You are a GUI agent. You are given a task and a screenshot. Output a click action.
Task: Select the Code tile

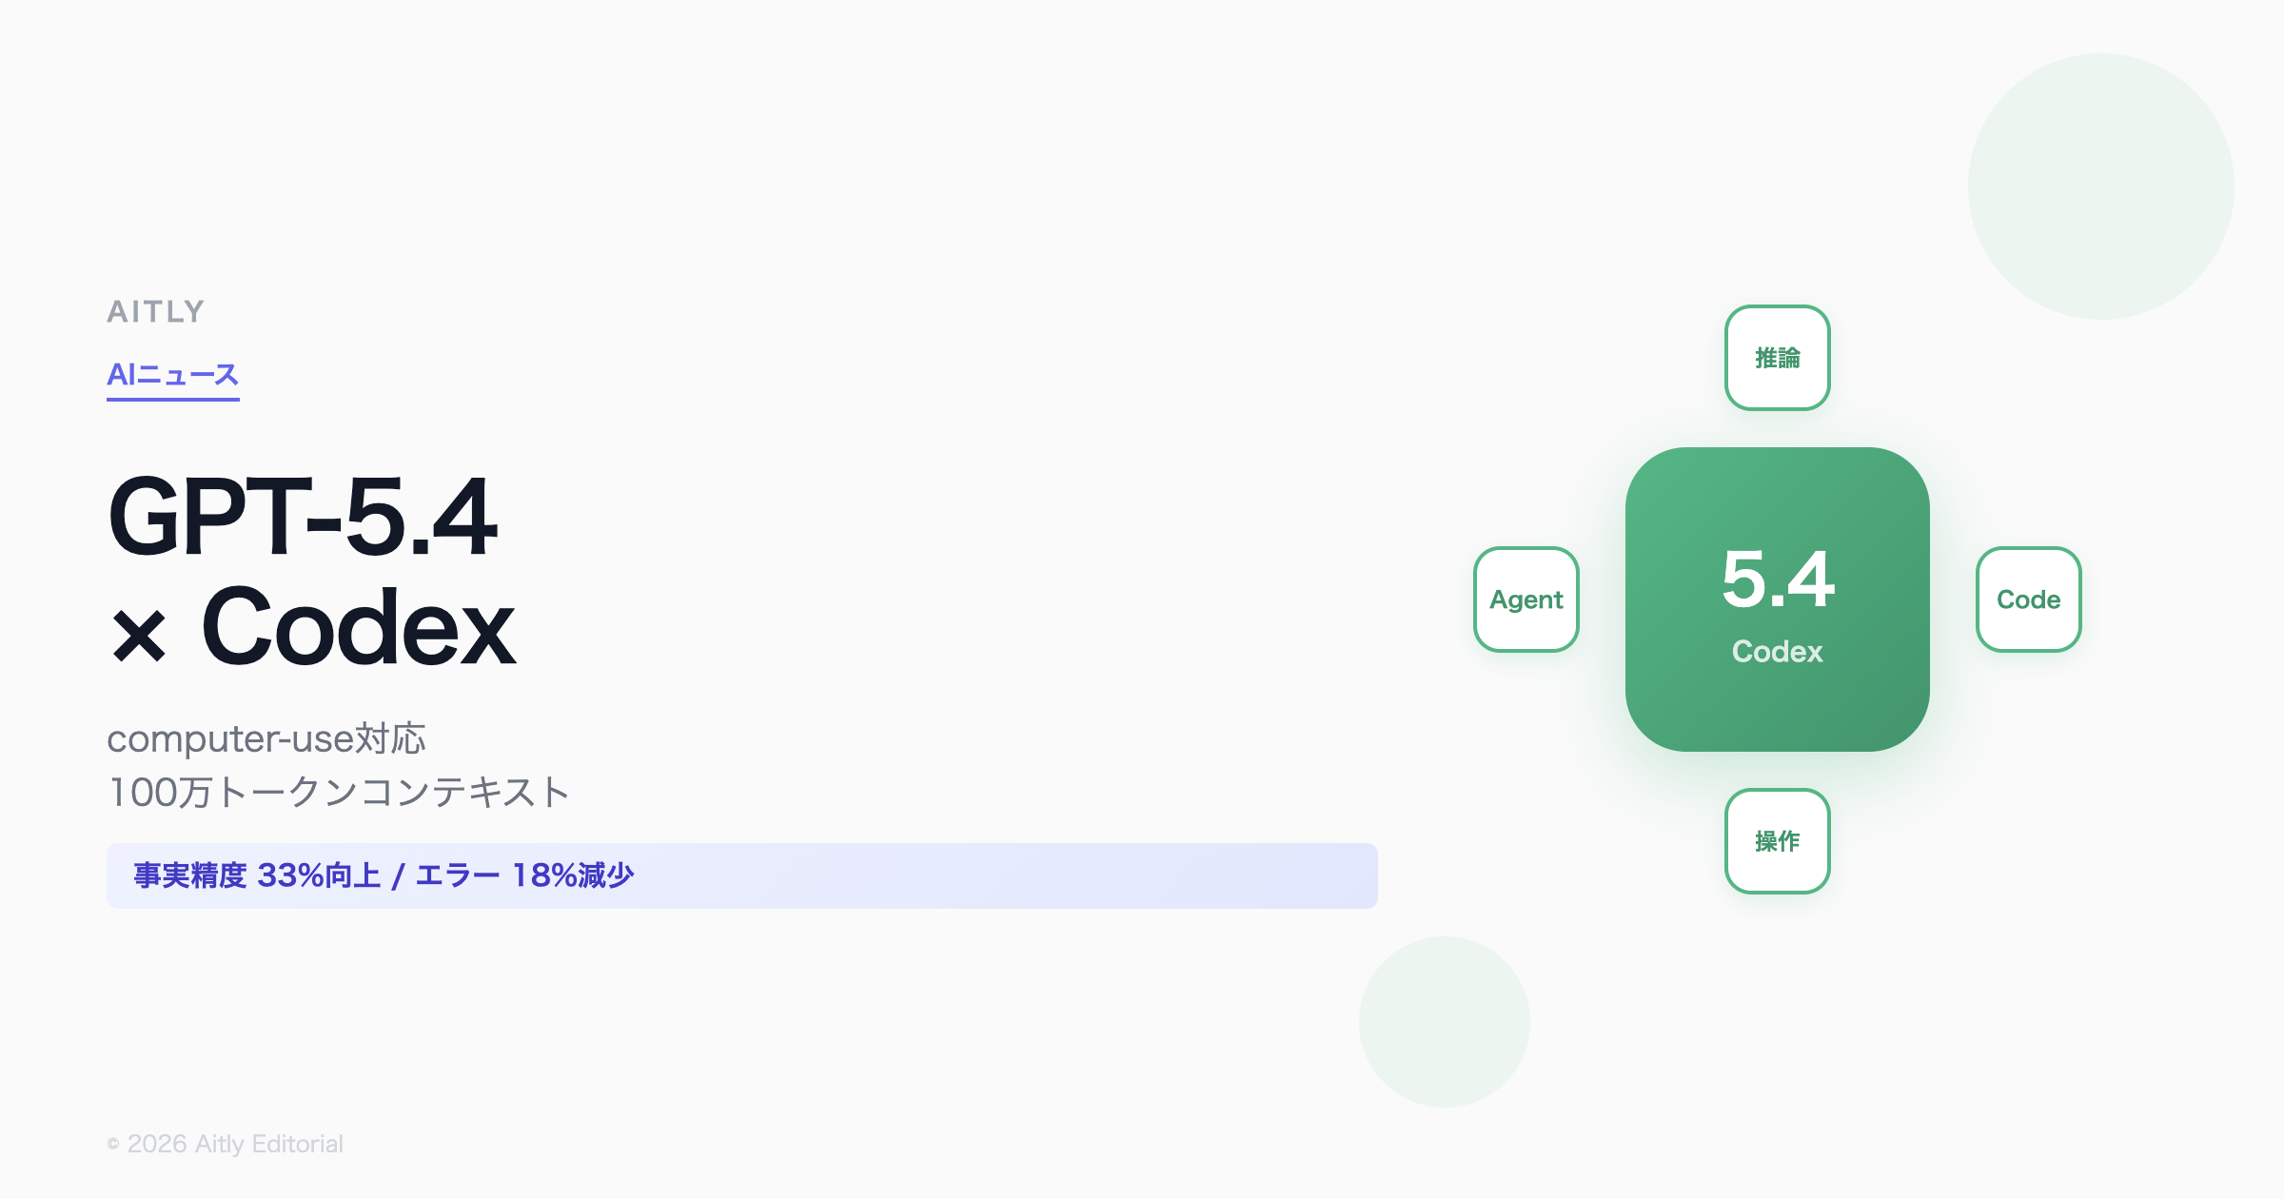point(2028,599)
